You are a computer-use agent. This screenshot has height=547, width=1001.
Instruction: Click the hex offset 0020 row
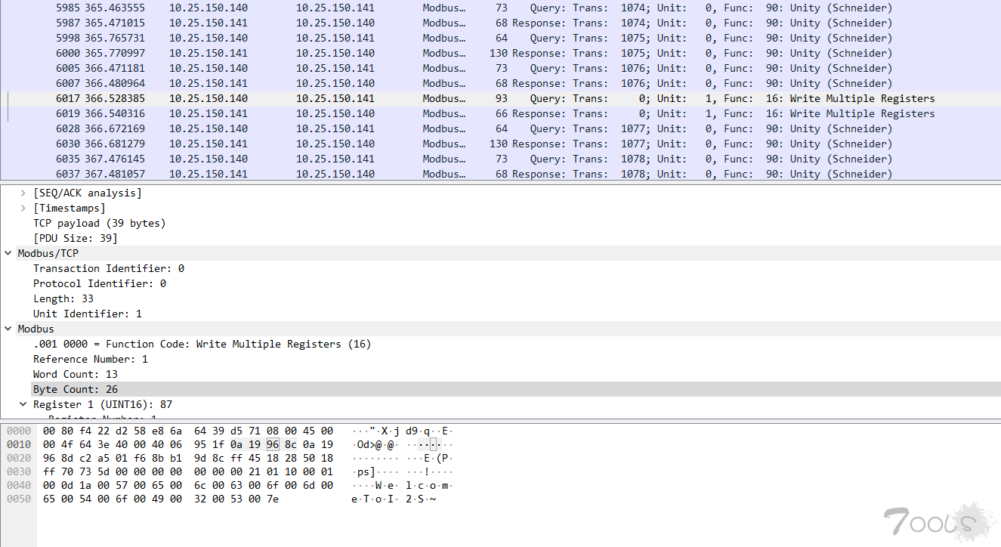click(18, 458)
